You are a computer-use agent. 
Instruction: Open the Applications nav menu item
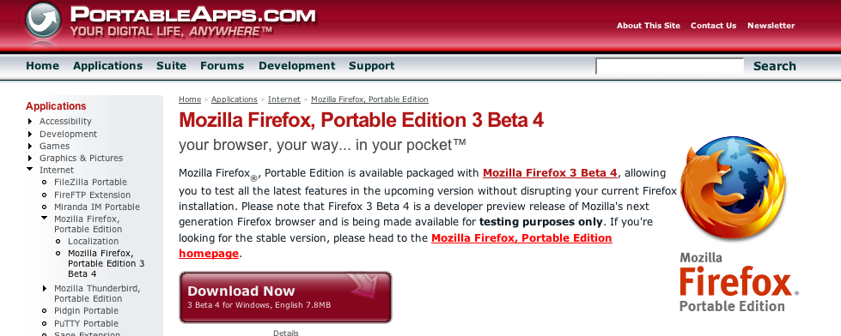click(107, 66)
